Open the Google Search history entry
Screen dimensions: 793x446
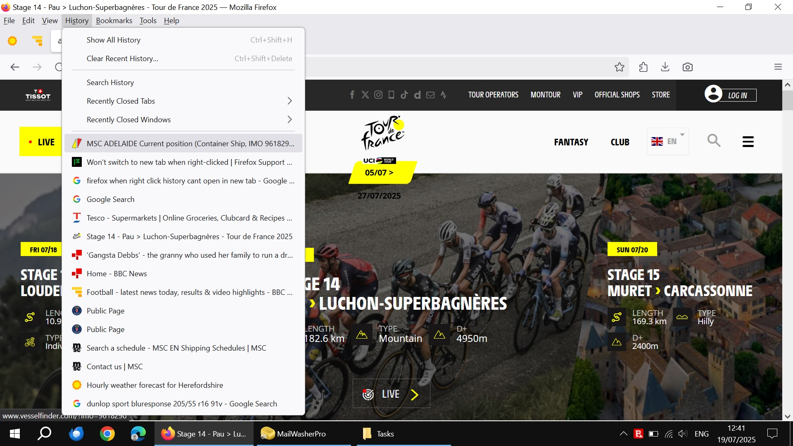(x=183, y=199)
